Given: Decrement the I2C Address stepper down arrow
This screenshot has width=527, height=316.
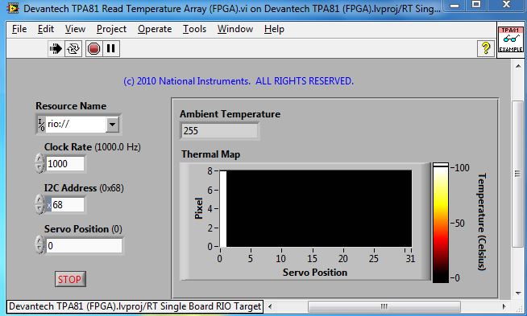Looking at the screenshot, I should pyautogui.click(x=39, y=209).
